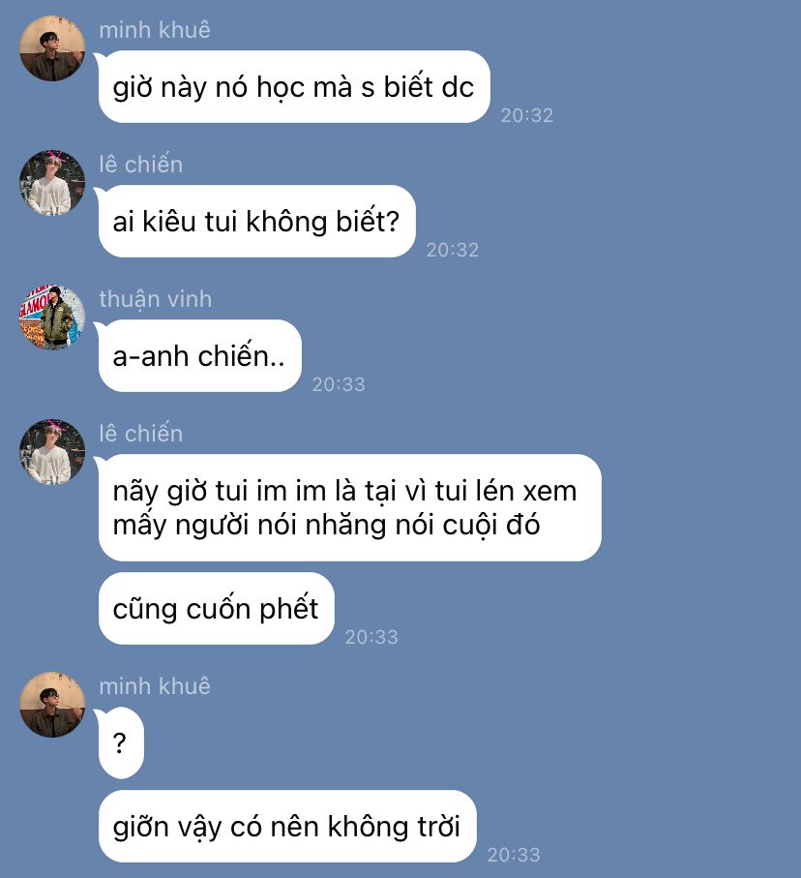
Task: Tap lê chiến's avatar beside the 'nãy giờ tui im im' message
Action: [x=52, y=452]
